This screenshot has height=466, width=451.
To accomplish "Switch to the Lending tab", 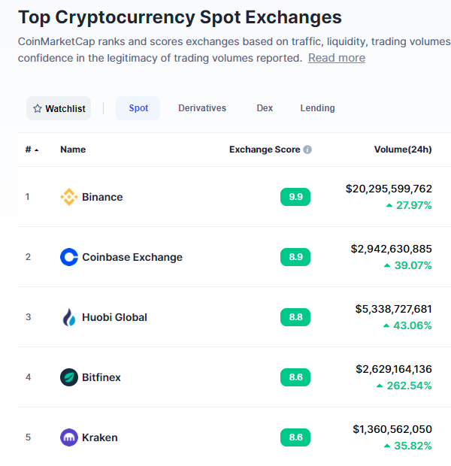I will coord(317,108).
